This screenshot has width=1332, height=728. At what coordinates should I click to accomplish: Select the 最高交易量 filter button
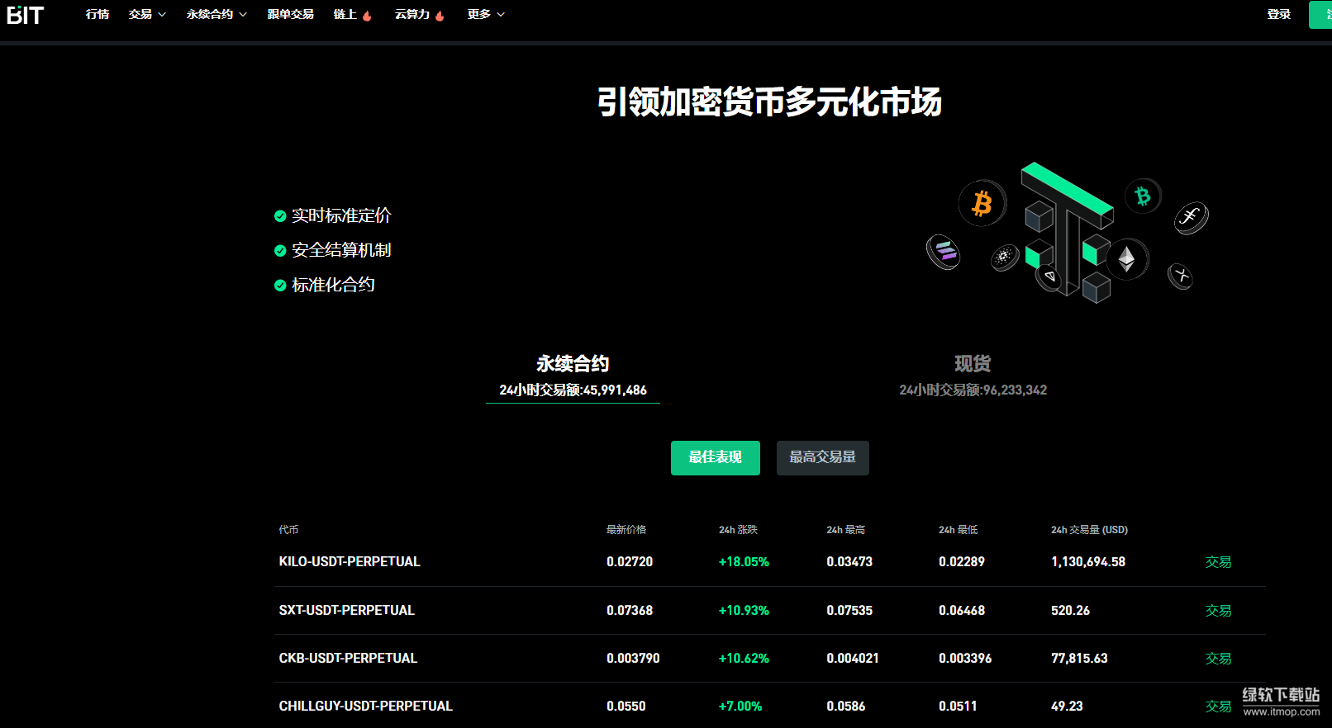(822, 457)
